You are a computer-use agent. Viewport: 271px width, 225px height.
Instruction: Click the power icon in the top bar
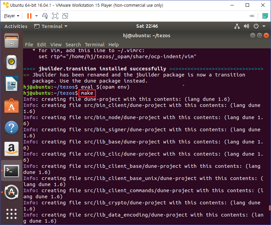point(256,26)
